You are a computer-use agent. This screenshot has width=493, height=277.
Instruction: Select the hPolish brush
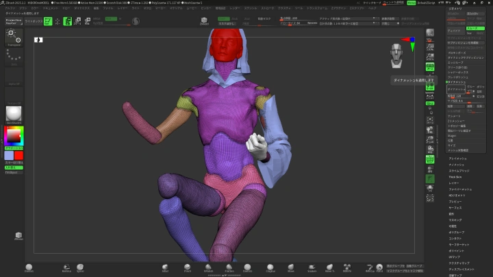[x=208, y=268]
